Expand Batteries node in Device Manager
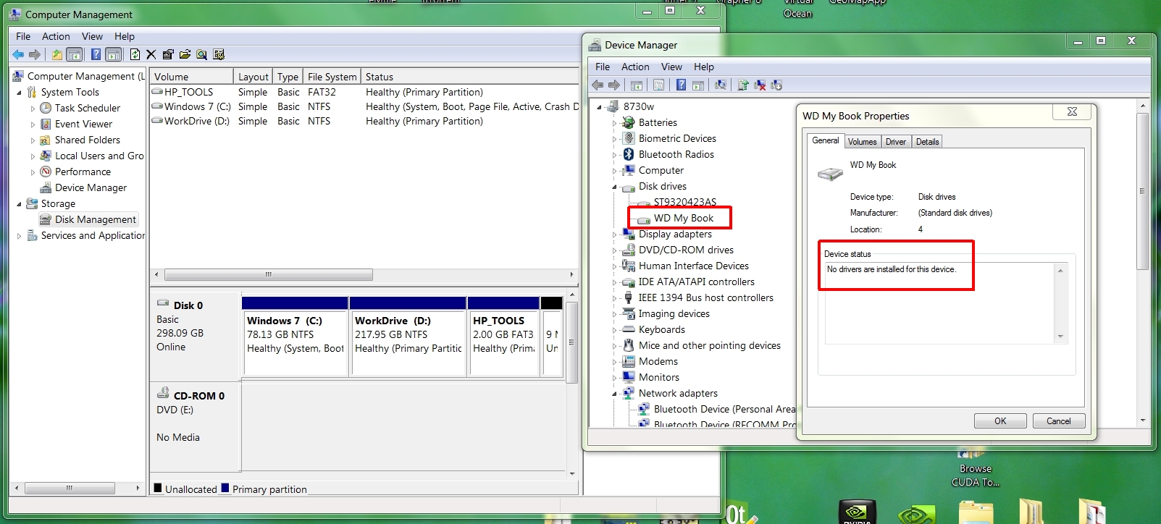 coord(614,123)
